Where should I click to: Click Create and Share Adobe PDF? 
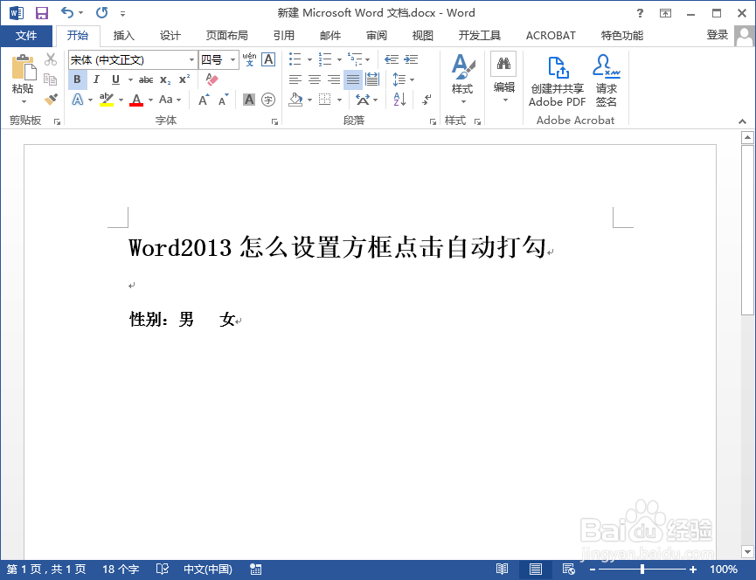(558, 80)
